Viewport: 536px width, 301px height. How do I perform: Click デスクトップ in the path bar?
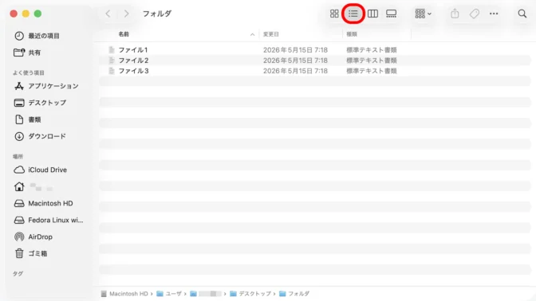[x=250, y=294]
